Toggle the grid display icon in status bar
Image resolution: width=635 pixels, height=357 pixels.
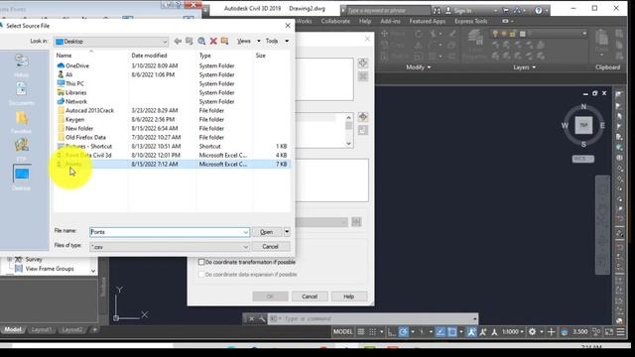[x=361, y=332]
